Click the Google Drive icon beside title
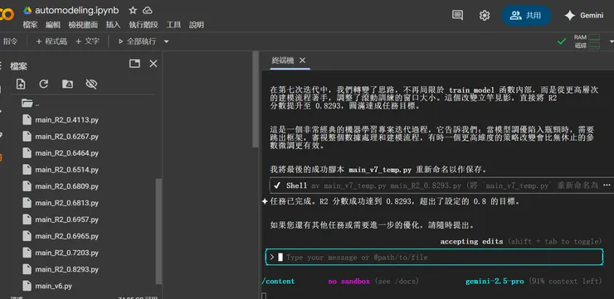Image resolution: width=614 pixels, height=299 pixels. (x=27, y=10)
